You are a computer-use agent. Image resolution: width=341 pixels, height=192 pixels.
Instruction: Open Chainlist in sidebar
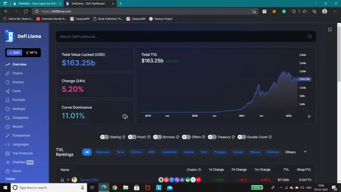pyautogui.click(x=19, y=162)
